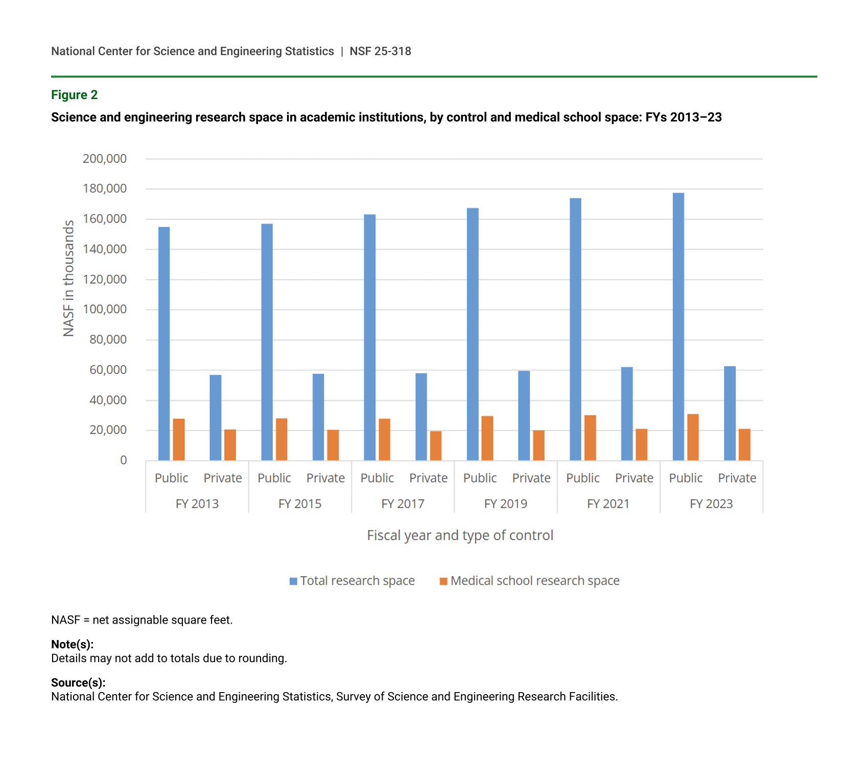Click the FY 2023 Private orange medical bar
The image size is (868, 759).
coord(744,444)
